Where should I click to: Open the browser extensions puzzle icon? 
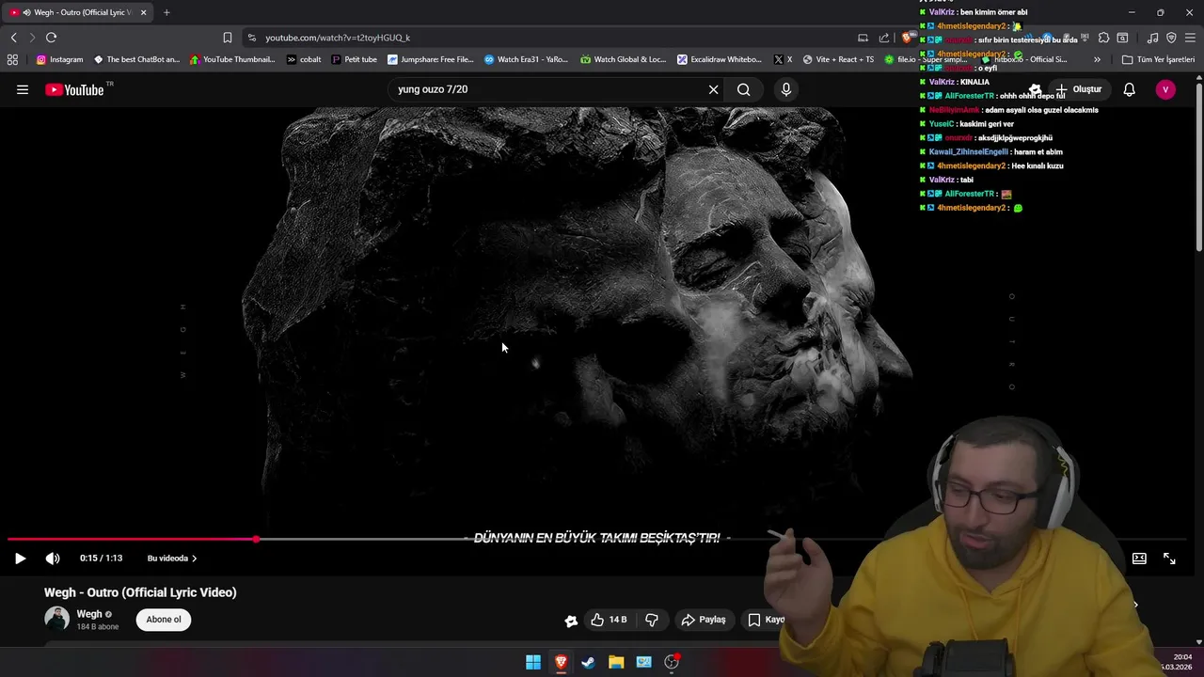(x=1103, y=38)
